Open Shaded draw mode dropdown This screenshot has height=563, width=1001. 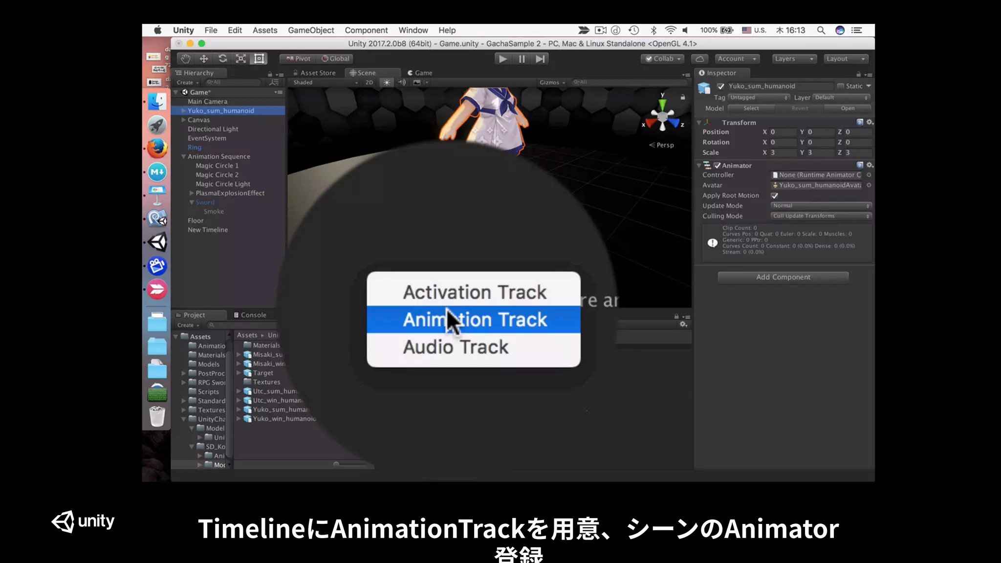click(325, 82)
